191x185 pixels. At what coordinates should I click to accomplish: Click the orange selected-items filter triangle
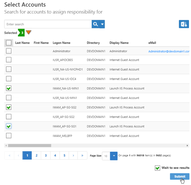coord(29,32)
